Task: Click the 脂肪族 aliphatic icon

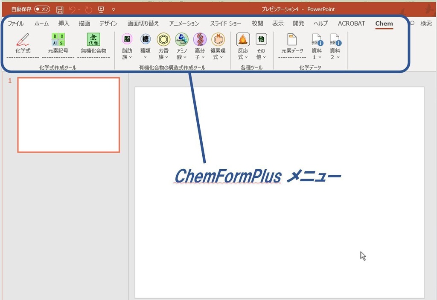Action: point(127,39)
